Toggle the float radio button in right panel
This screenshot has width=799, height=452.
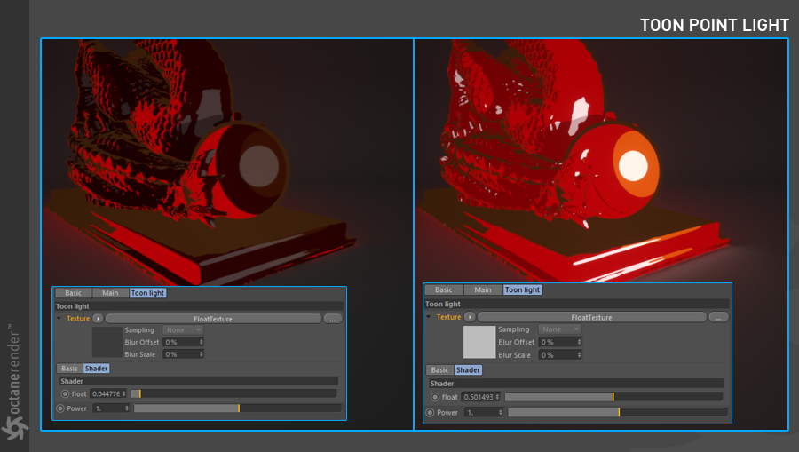tap(435, 397)
